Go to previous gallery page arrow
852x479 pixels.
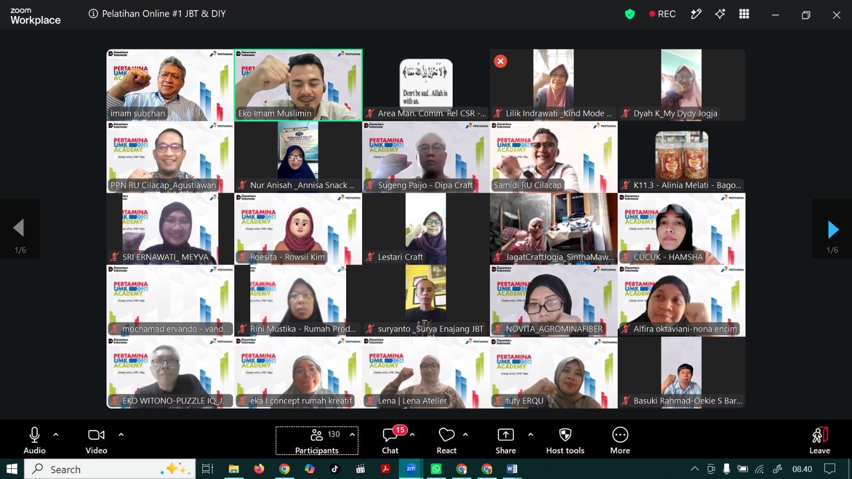pos(19,228)
